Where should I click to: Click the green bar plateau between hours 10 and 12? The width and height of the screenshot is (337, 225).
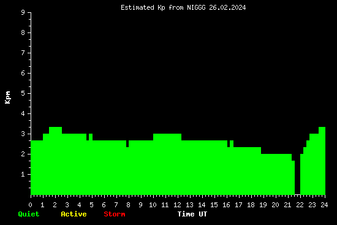pyautogui.click(x=167, y=164)
